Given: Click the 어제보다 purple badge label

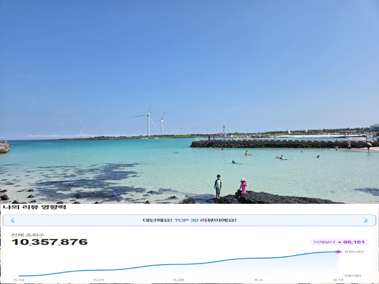Looking at the screenshot, I should [323, 242].
